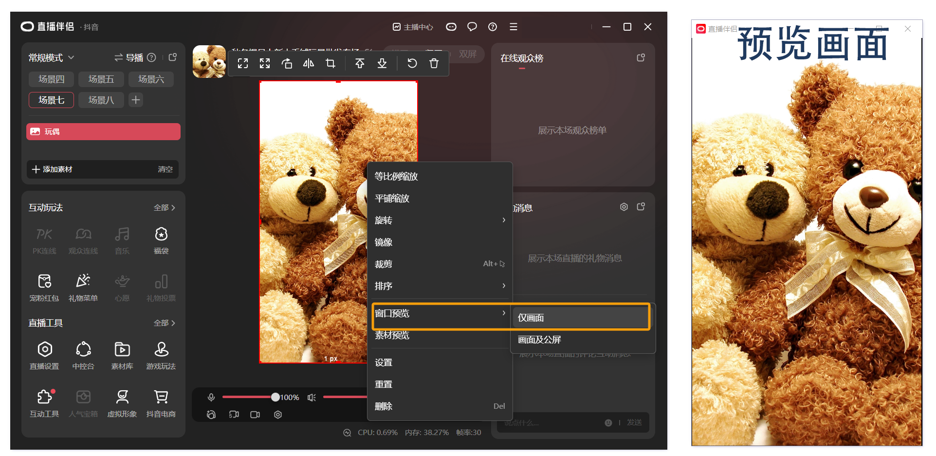Click the undo reset arrow toolbar icon
The height and width of the screenshot is (456, 936).
point(412,63)
